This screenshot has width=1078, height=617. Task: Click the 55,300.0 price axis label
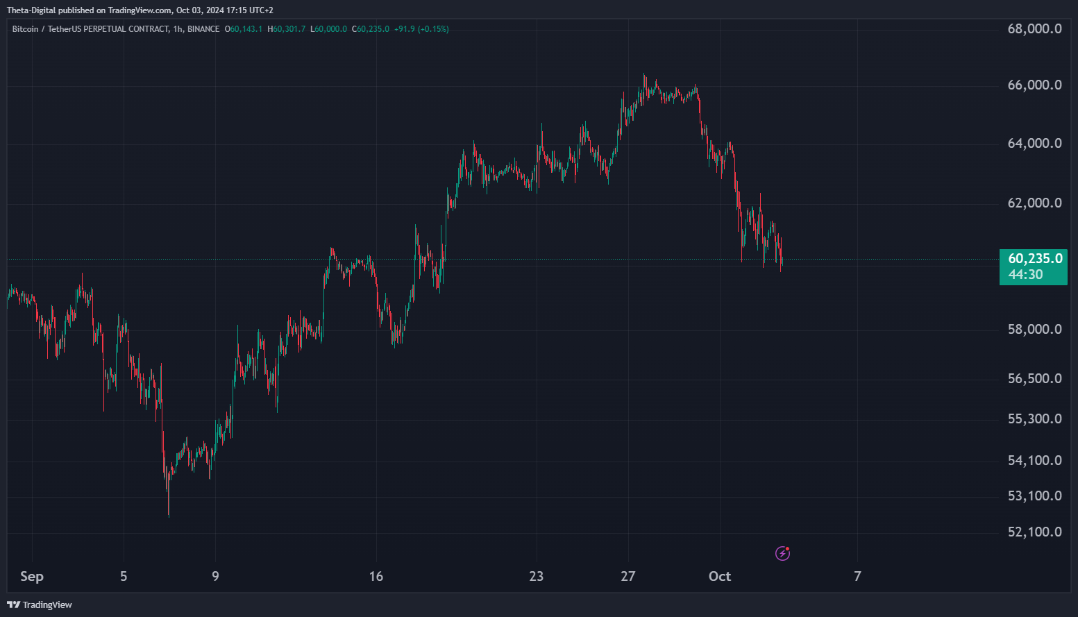pos(1035,419)
